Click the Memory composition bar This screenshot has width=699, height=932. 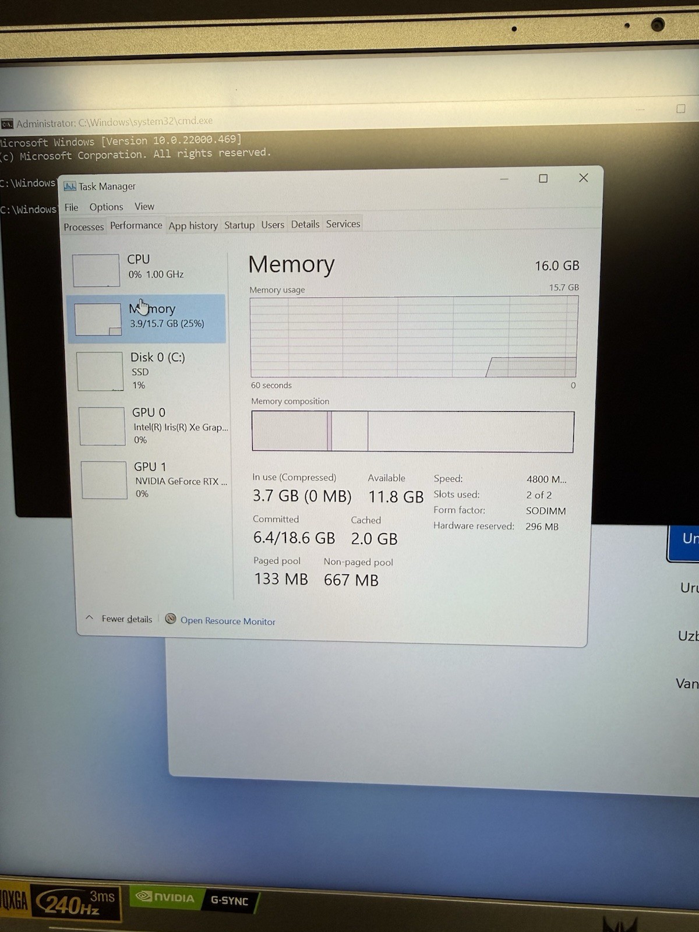[412, 432]
